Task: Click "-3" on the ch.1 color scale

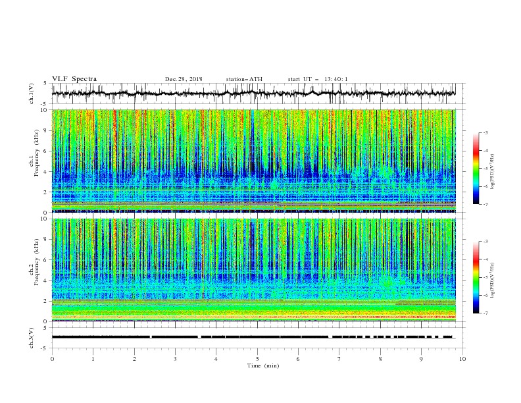Action: tap(485, 132)
